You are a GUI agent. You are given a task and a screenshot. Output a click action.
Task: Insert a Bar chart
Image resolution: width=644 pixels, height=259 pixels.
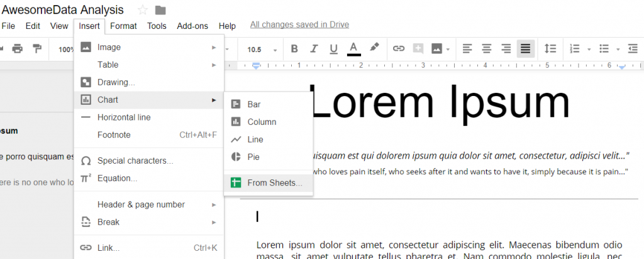point(269,105)
